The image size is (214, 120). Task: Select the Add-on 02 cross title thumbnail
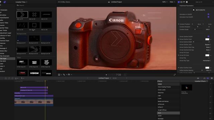(x=34, y=15)
